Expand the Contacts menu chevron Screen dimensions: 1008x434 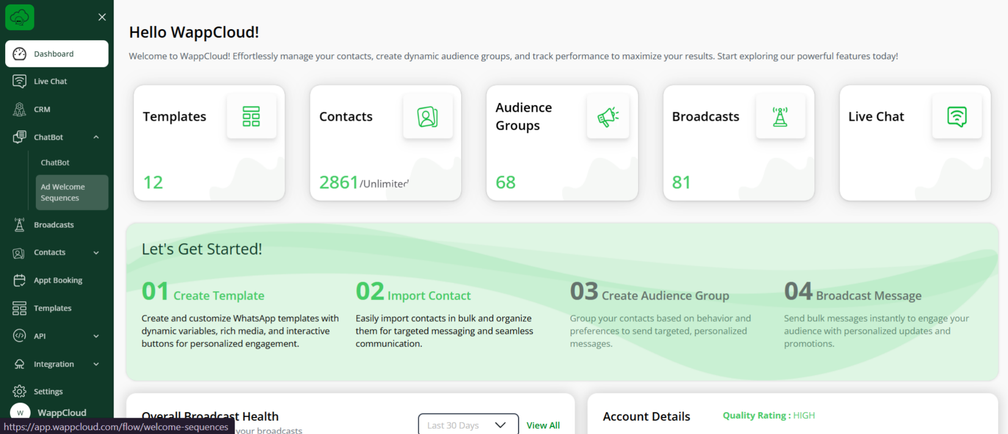96,252
